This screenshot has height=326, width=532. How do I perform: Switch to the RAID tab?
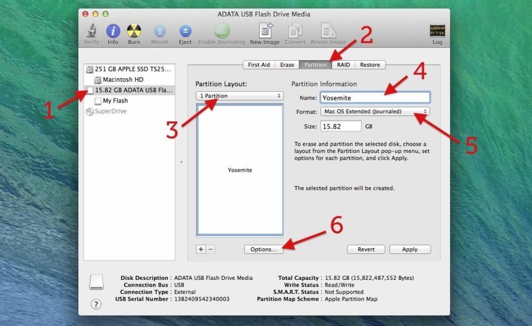[343, 64]
